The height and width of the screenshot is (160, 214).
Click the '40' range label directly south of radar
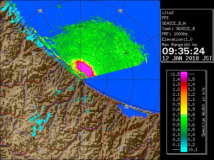pos(80,133)
